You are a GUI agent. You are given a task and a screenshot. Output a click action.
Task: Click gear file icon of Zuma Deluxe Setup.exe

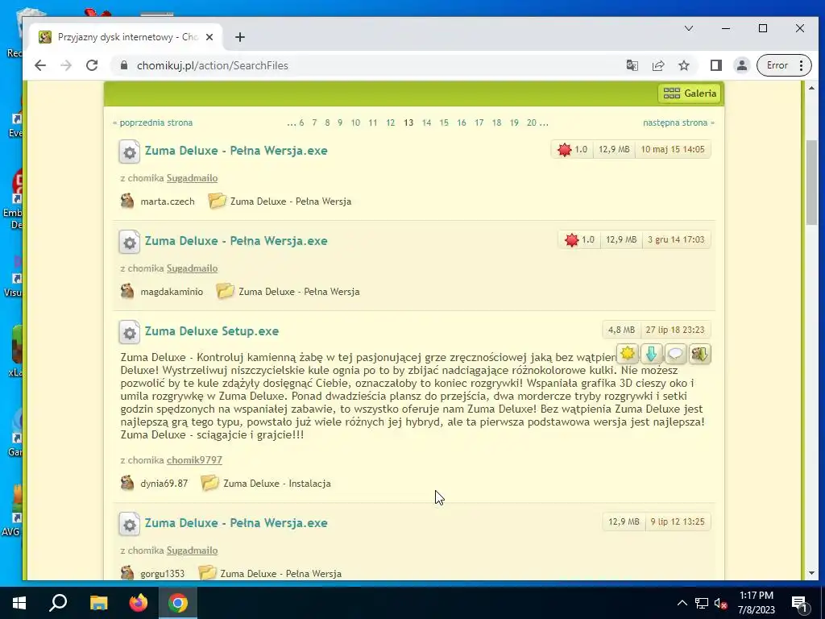(130, 333)
